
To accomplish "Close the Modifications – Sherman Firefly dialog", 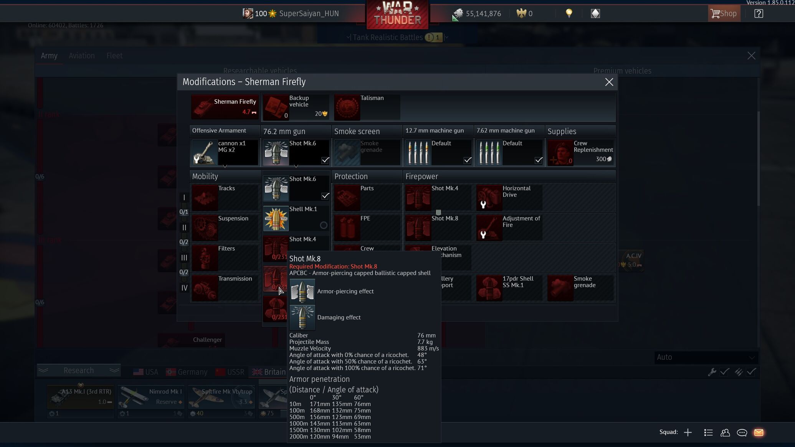I will (609, 82).
